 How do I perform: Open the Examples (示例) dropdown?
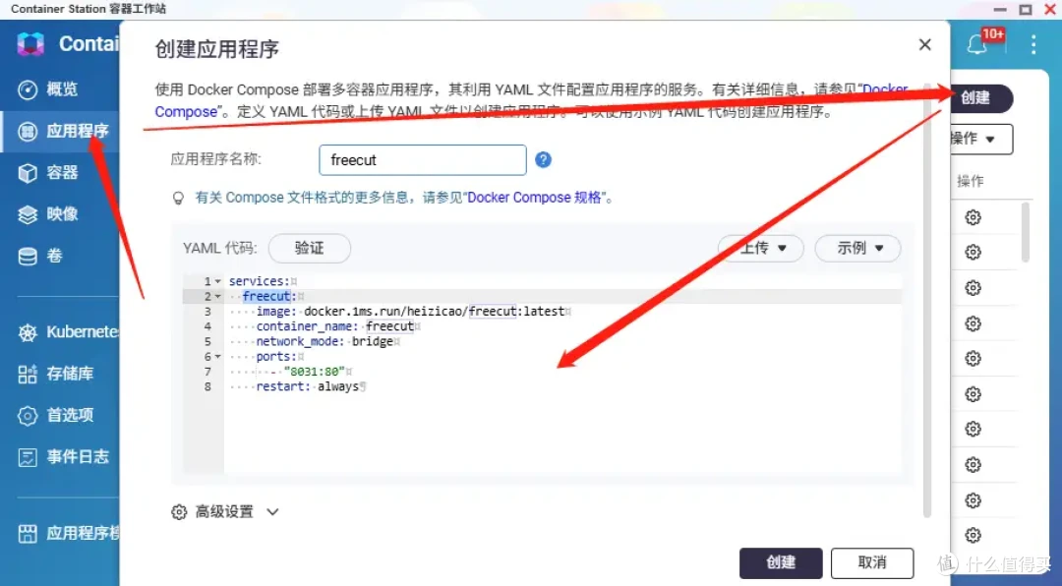(x=857, y=248)
